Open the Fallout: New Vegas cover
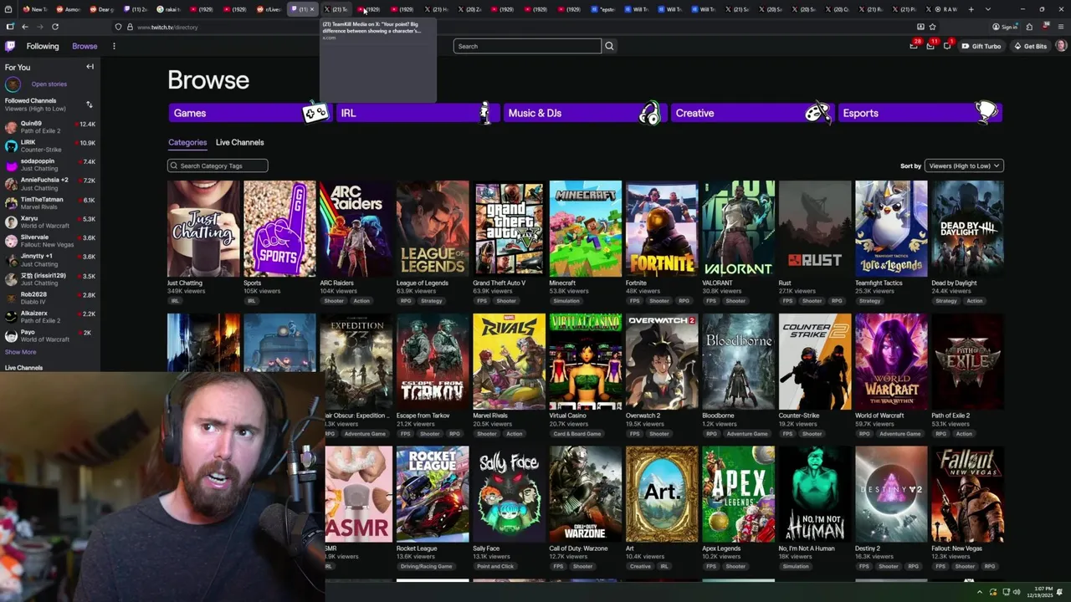 (x=968, y=494)
